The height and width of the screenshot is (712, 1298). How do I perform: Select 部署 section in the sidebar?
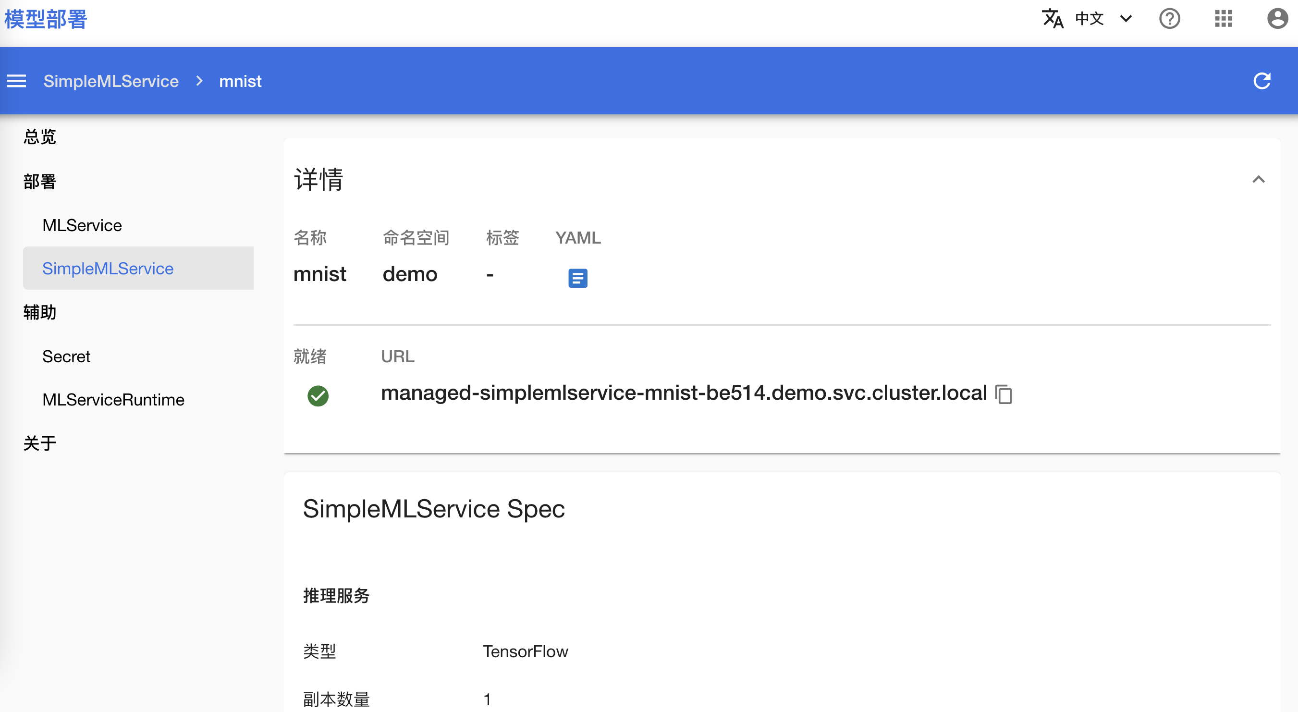pos(40,182)
